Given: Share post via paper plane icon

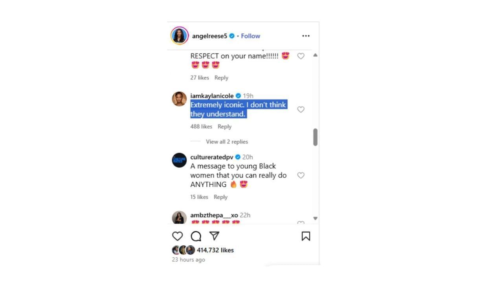Looking at the screenshot, I should pos(214,235).
